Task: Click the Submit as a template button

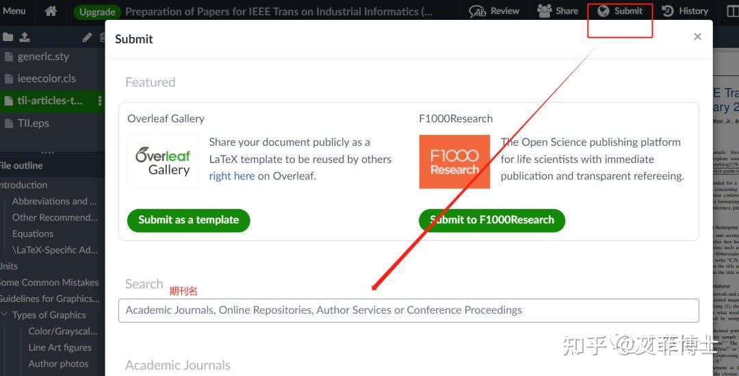Action: (188, 220)
